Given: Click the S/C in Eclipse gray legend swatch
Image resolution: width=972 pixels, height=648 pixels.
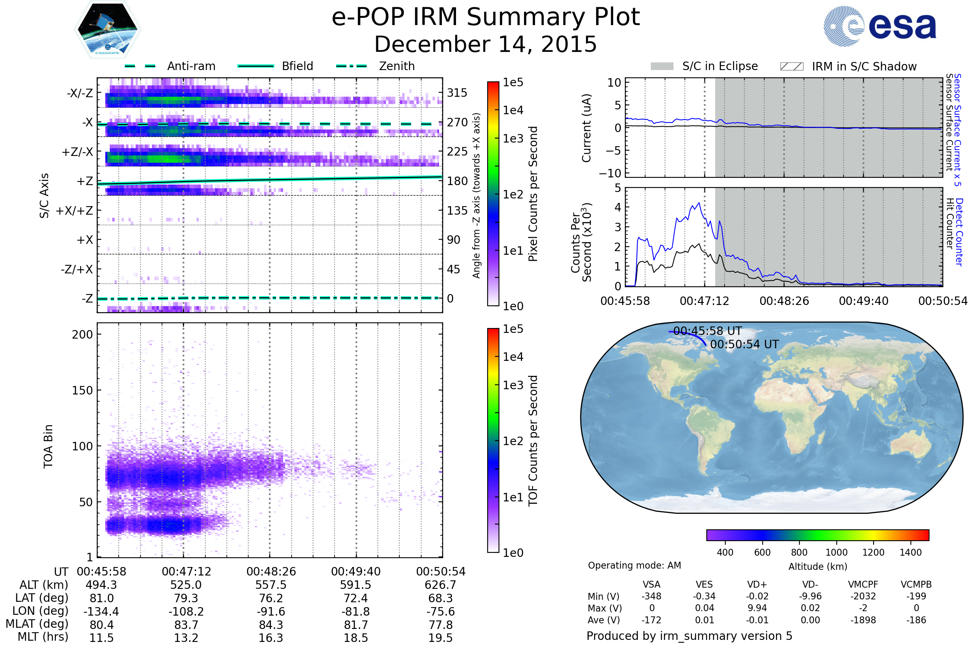Looking at the screenshot, I should [x=662, y=66].
